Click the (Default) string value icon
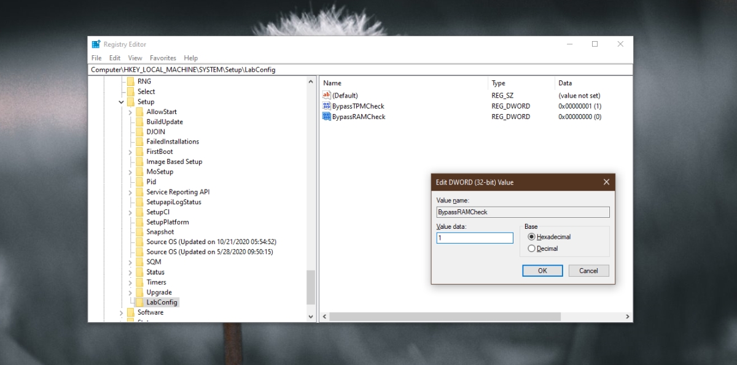This screenshot has height=365, width=737. tap(327, 96)
